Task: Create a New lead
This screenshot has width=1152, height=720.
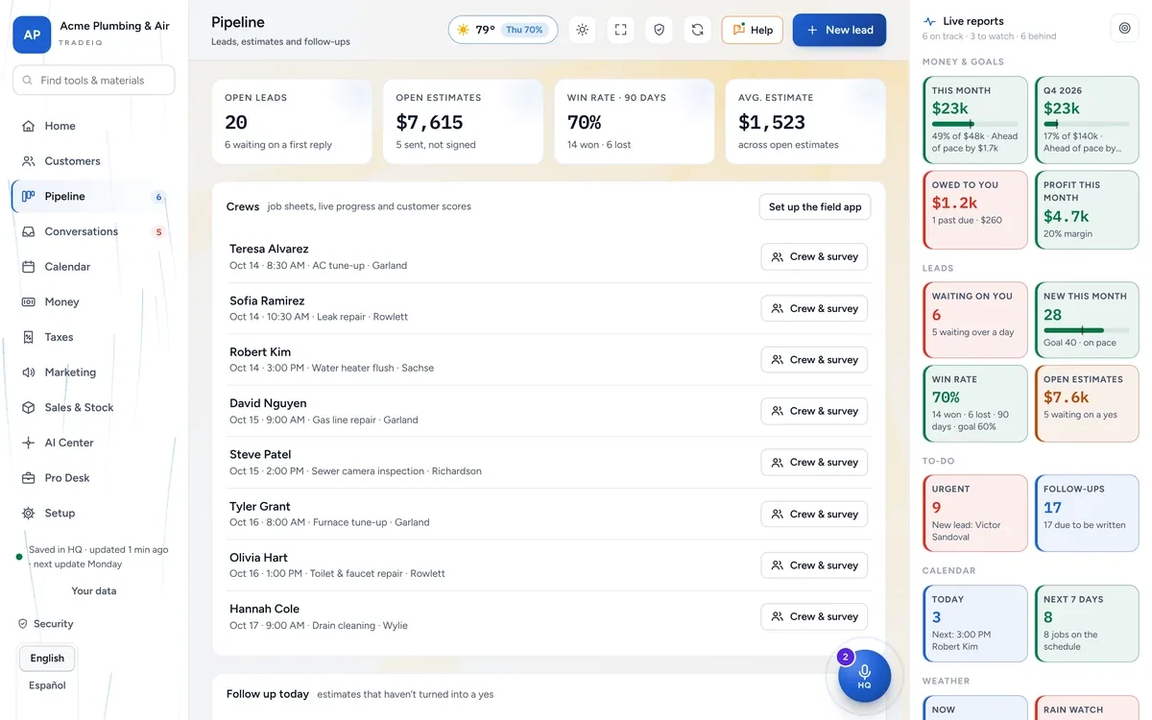Action: 839,30
